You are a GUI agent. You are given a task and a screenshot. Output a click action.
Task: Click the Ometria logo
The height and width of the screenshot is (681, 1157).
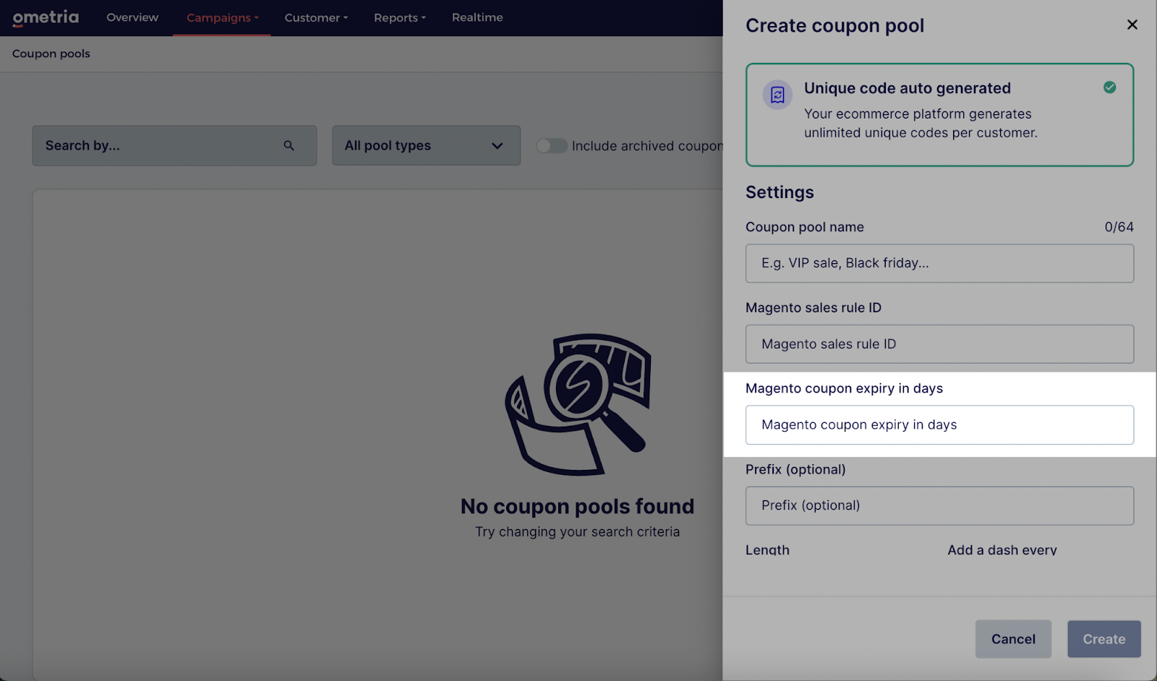tap(46, 17)
